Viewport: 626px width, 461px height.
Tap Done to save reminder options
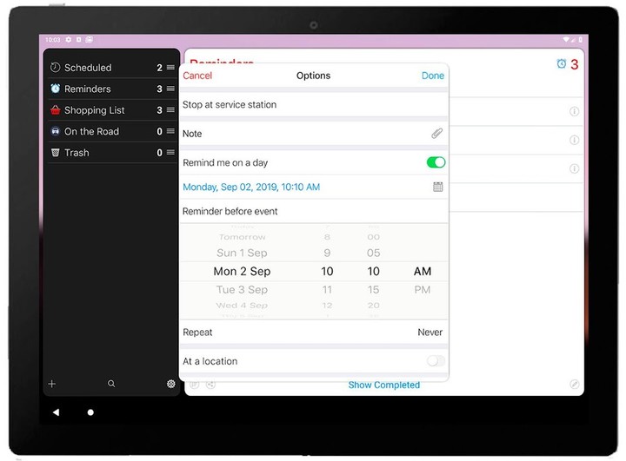pos(432,76)
